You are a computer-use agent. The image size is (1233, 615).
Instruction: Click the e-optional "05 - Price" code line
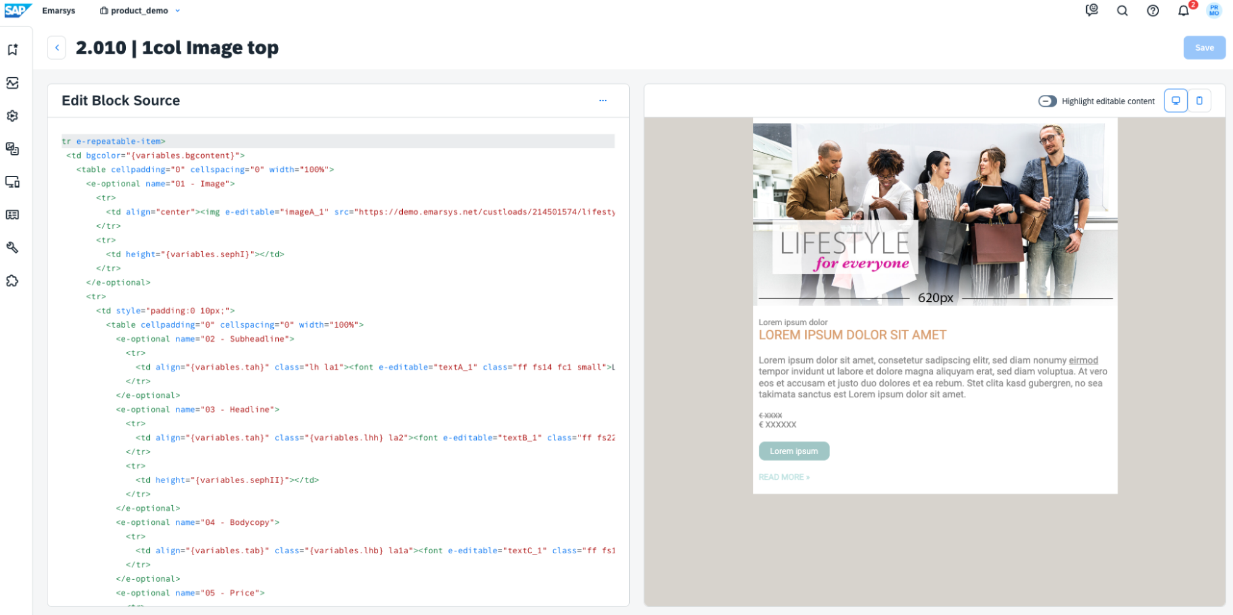tap(190, 593)
